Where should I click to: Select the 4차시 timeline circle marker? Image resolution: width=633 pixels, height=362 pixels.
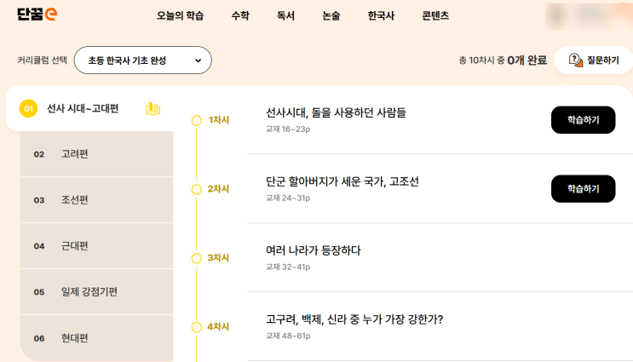197,327
